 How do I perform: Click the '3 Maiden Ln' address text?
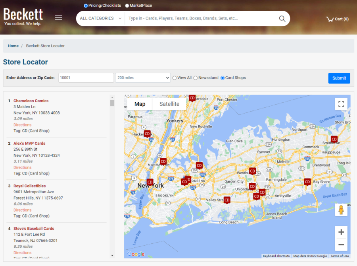click(x=24, y=107)
